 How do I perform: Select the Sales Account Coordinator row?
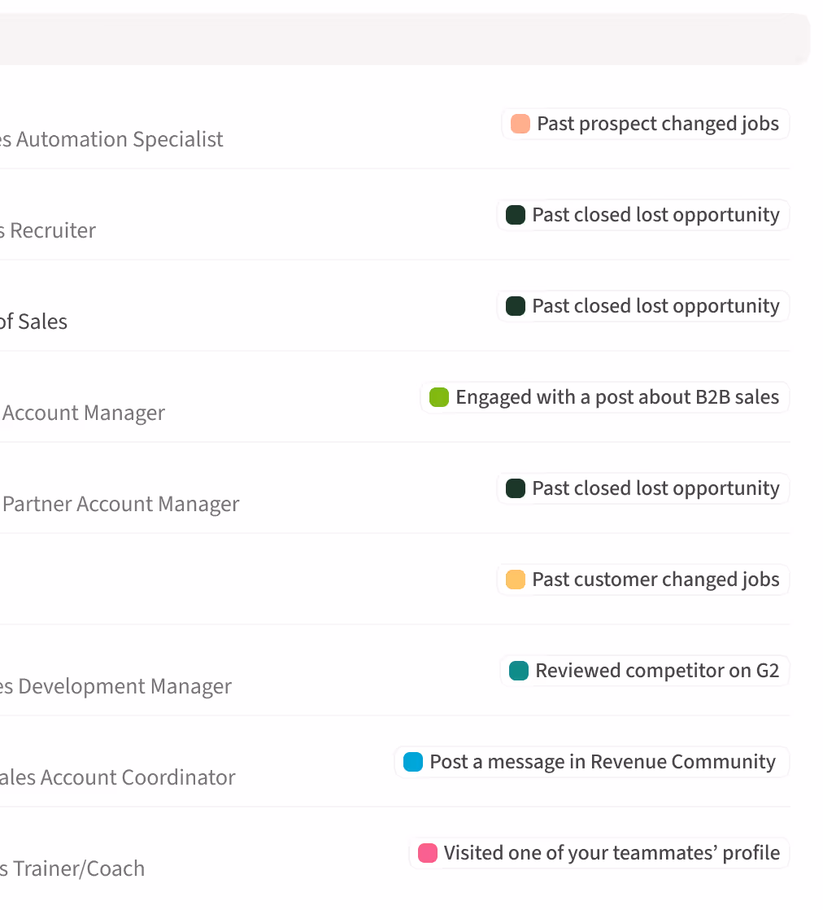pos(118,777)
